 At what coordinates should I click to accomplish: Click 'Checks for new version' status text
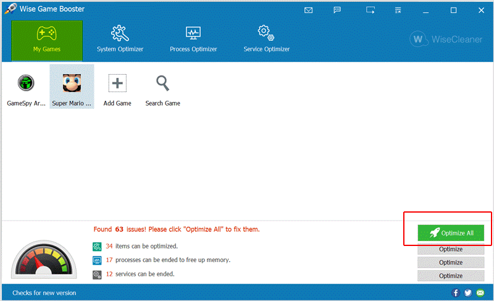click(x=44, y=293)
